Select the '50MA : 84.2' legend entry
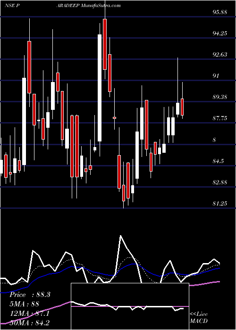The image size is (236, 330). [x=29, y=322]
